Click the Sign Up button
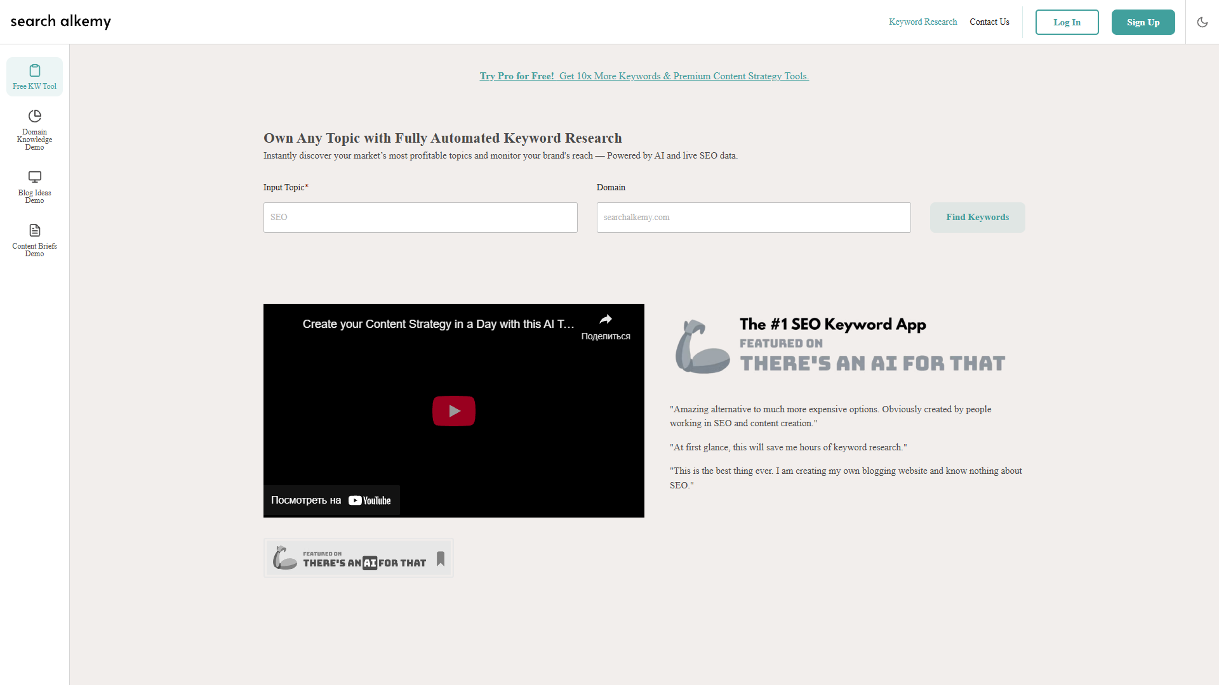Image resolution: width=1219 pixels, height=685 pixels. tap(1143, 22)
